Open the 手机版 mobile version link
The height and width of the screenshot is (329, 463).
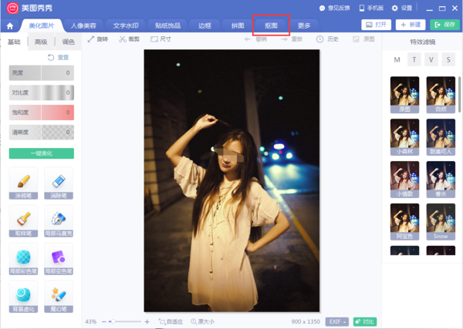pyautogui.click(x=371, y=8)
